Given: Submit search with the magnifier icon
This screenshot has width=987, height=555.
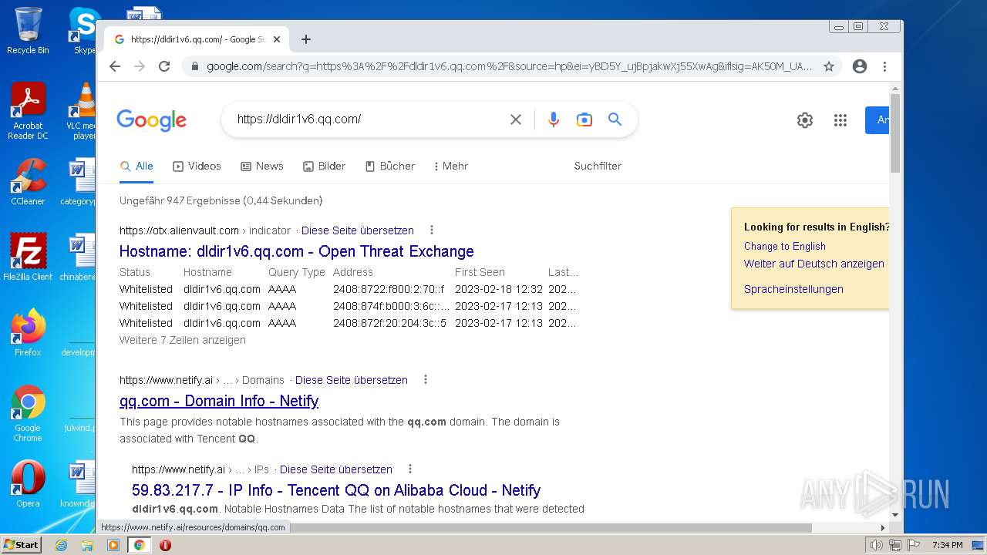Looking at the screenshot, I should 615,119.
